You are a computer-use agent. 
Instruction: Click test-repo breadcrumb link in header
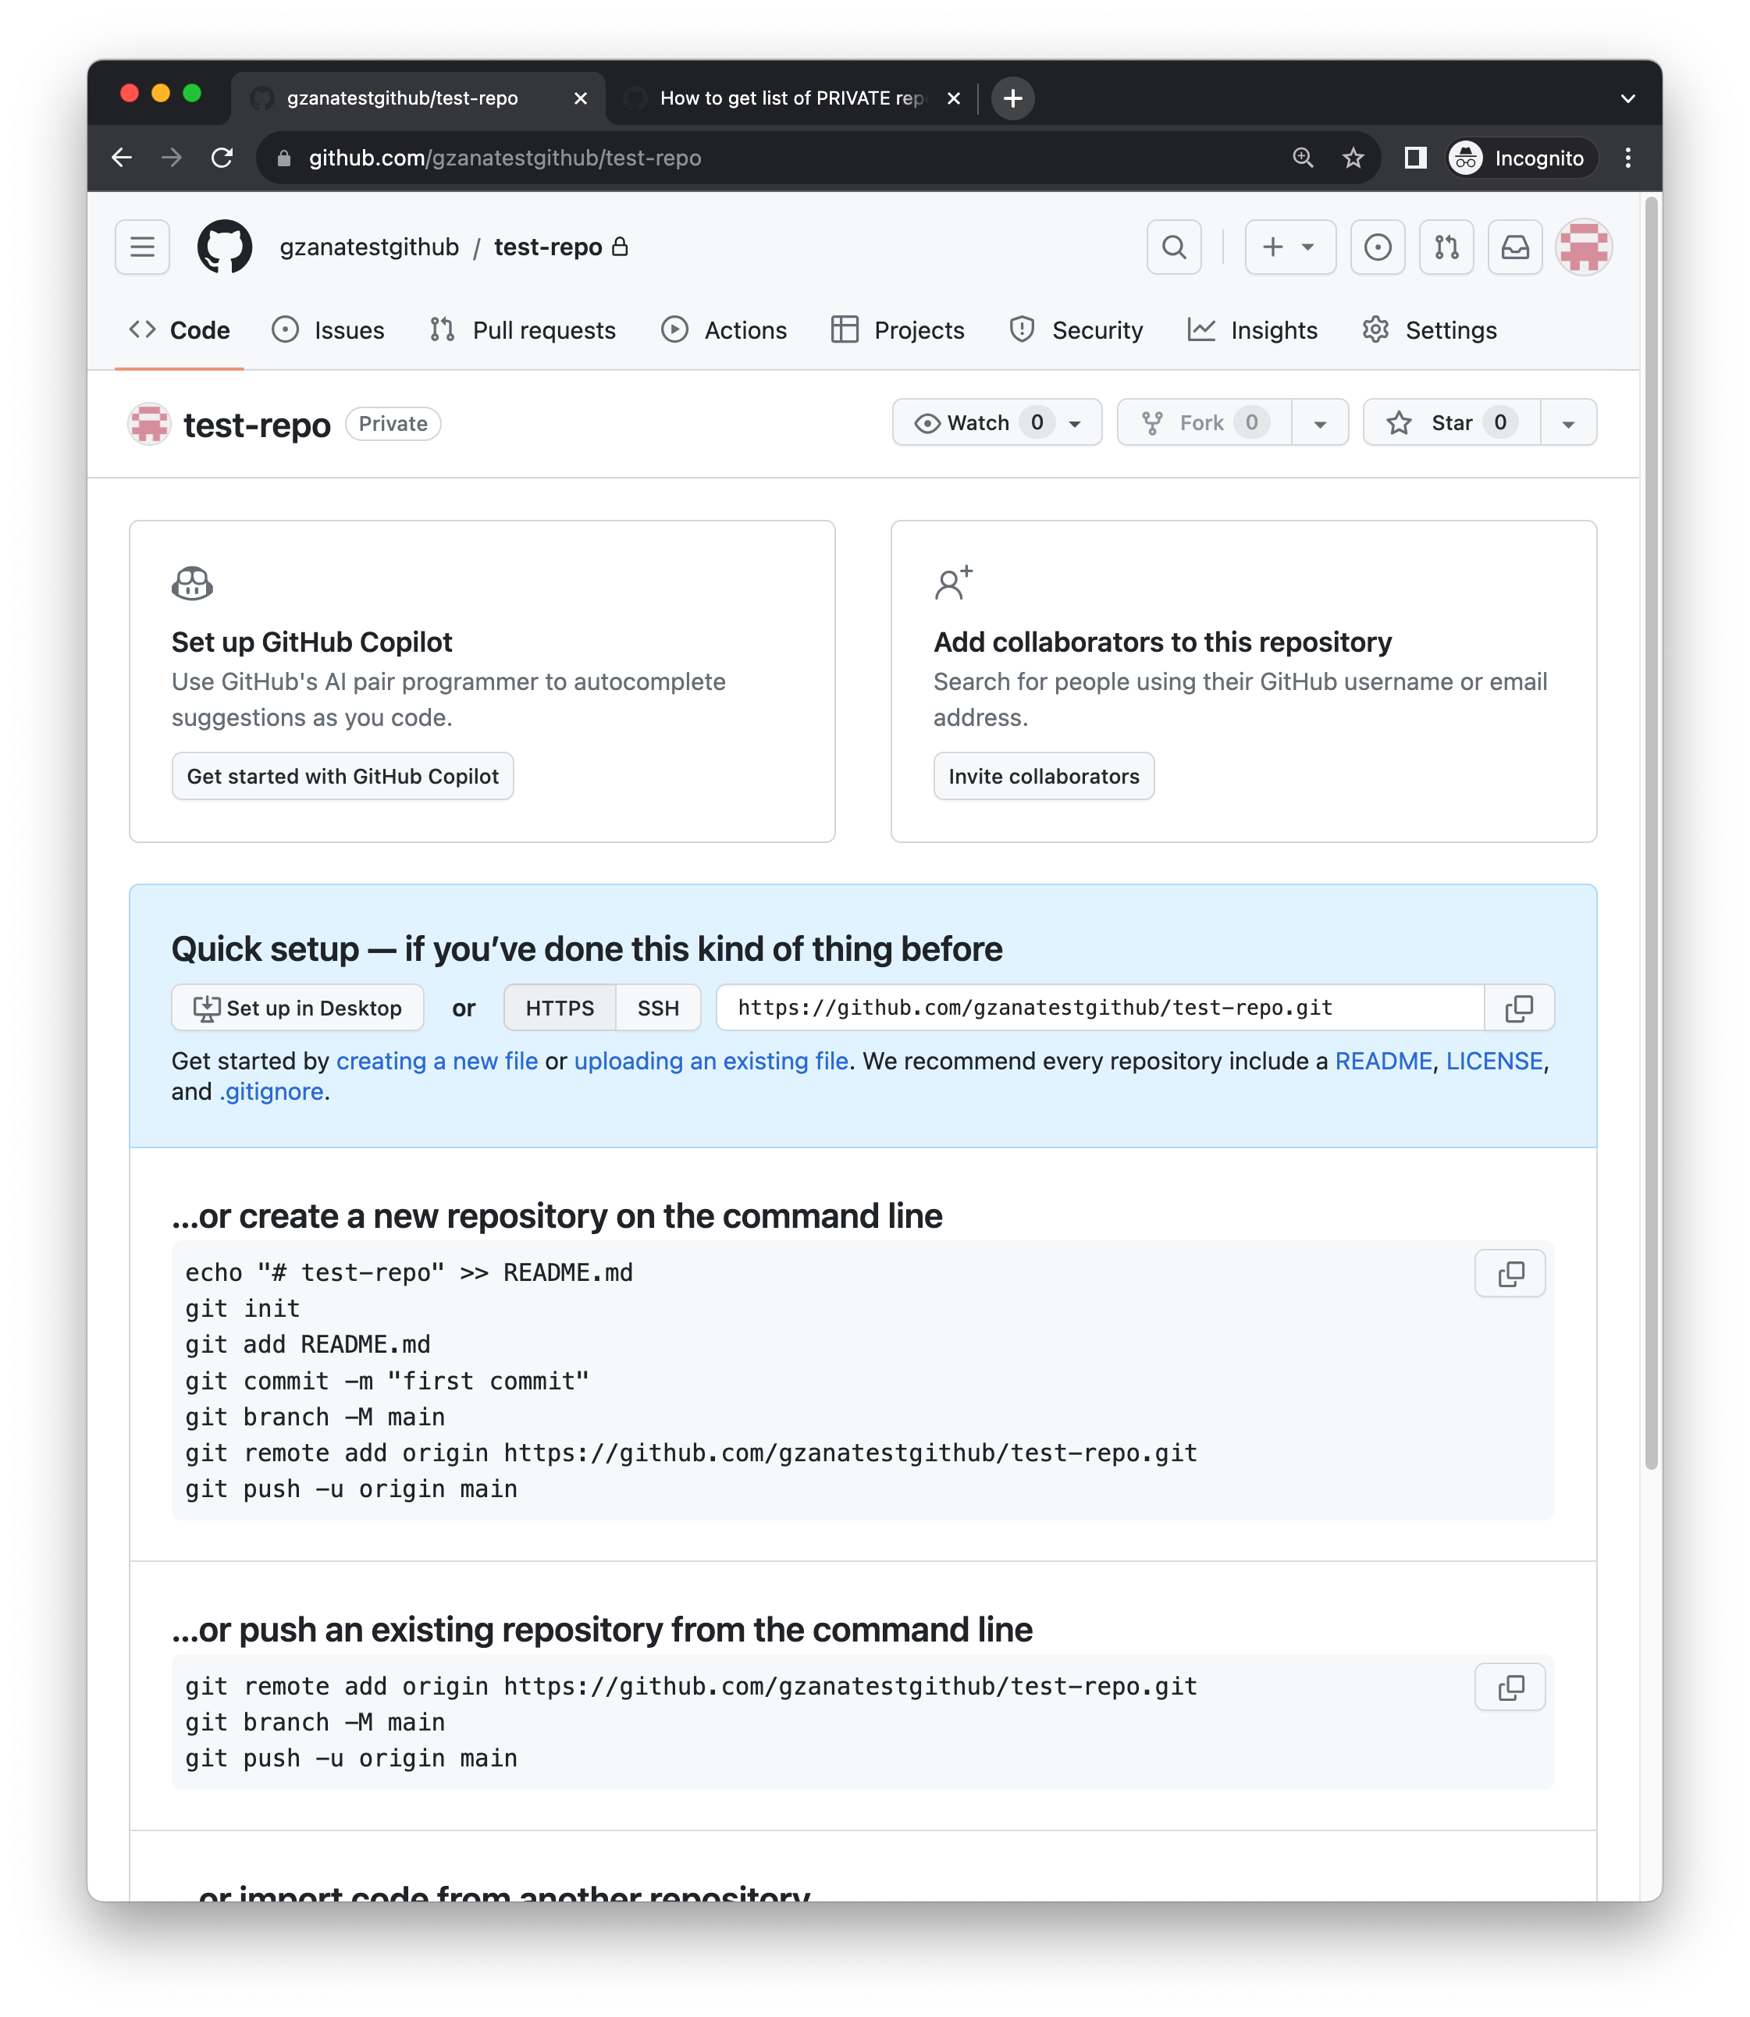pos(548,247)
